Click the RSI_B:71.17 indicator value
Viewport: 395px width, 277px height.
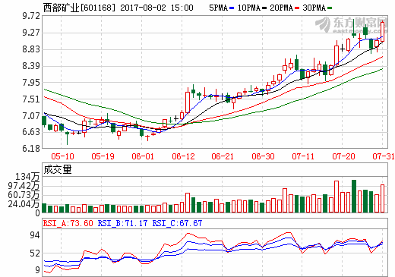(x=122, y=223)
